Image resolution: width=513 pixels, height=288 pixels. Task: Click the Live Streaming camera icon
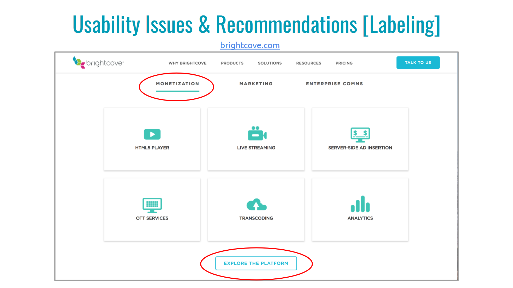point(257,134)
